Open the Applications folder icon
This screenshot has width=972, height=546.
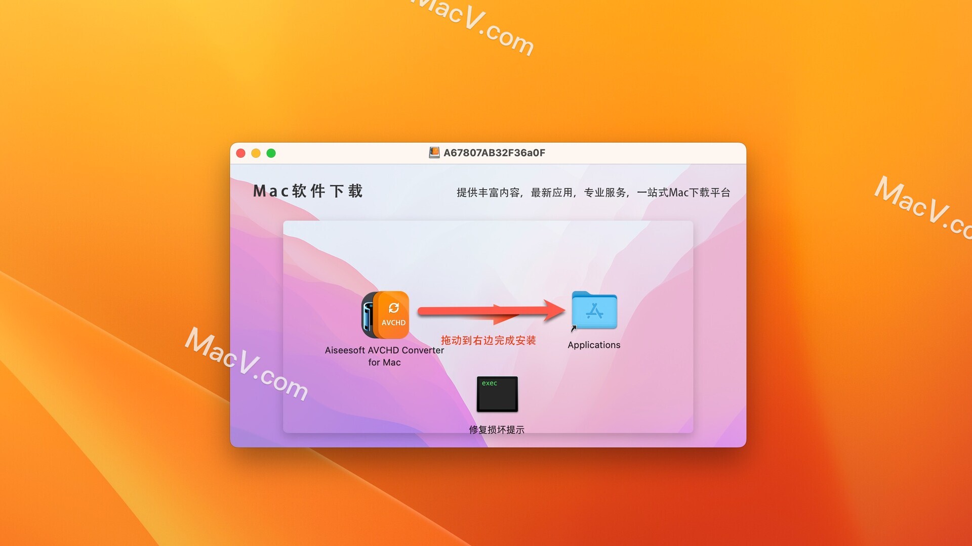point(593,311)
